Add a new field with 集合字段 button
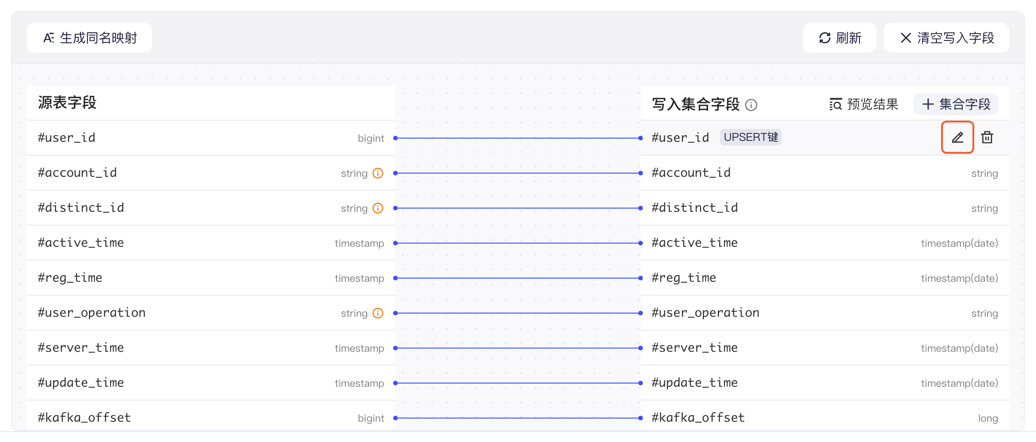The width and height of the screenshot is (1036, 442). [956, 104]
